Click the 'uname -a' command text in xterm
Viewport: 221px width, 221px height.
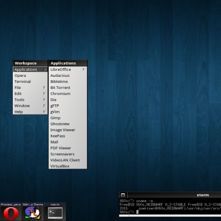click(145, 201)
